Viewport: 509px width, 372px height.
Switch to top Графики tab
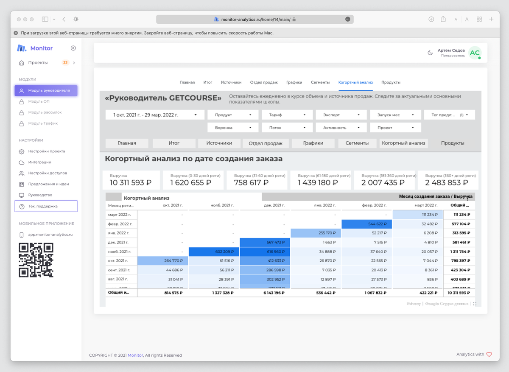click(x=294, y=82)
